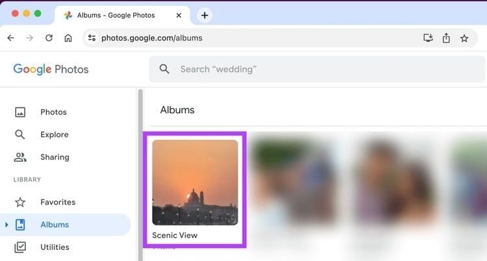
Task: Navigate back to previous page
Action: tap(10, 38)
